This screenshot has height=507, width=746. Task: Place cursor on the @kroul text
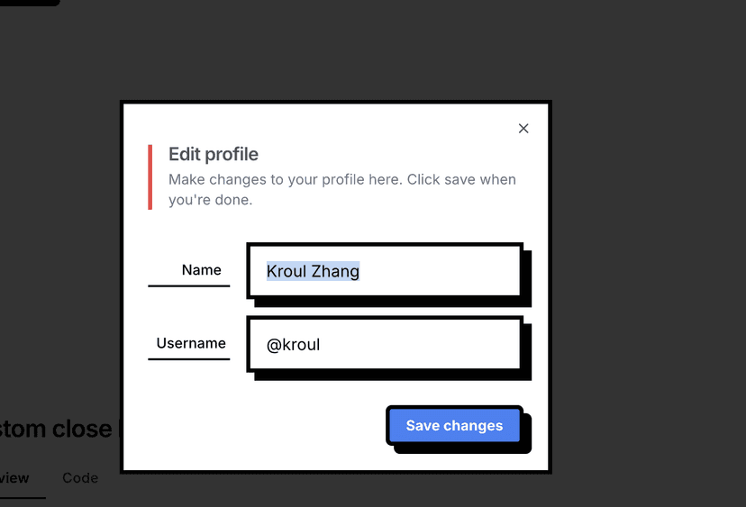pyautogui.click(x=294, y=345)
